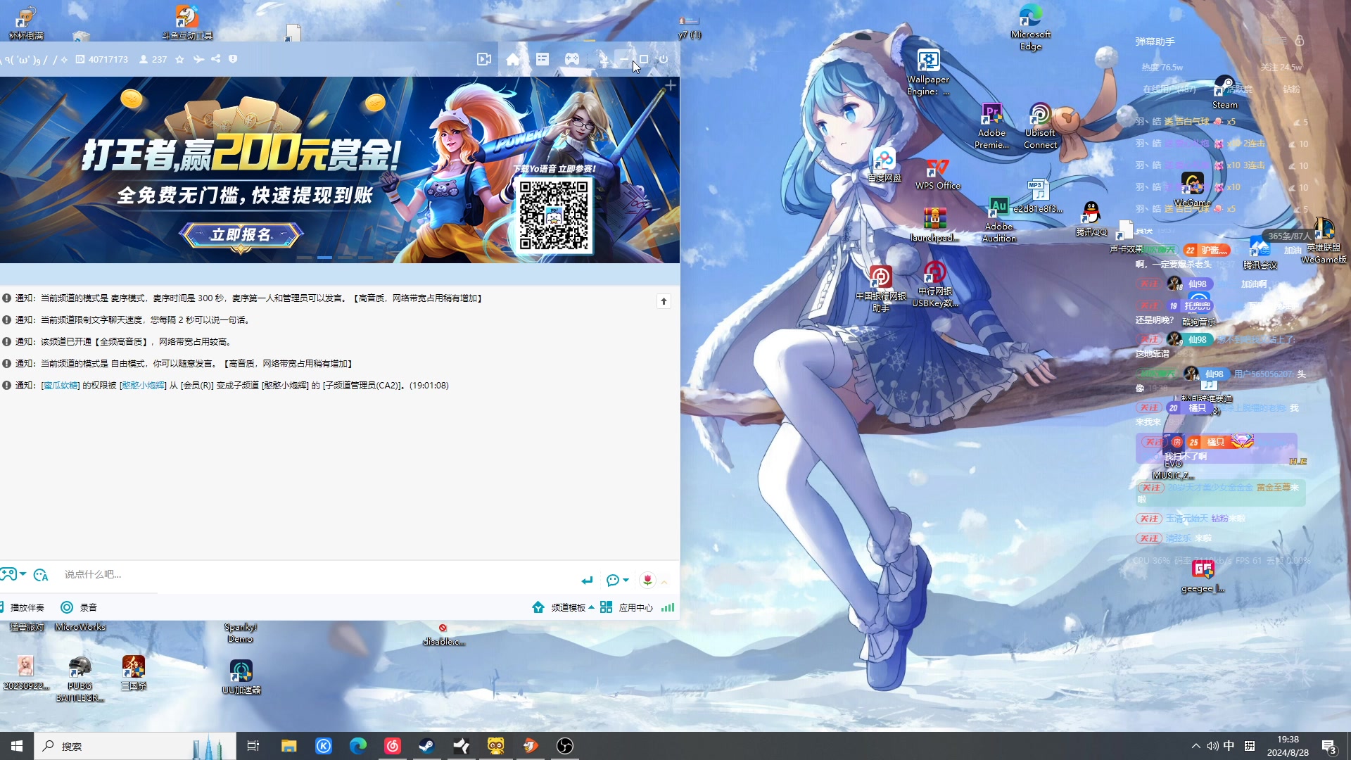Open the chat bubble dropdown arrow
The width and height of the screenshot is (1351, 760).
[x=626, y=580]
